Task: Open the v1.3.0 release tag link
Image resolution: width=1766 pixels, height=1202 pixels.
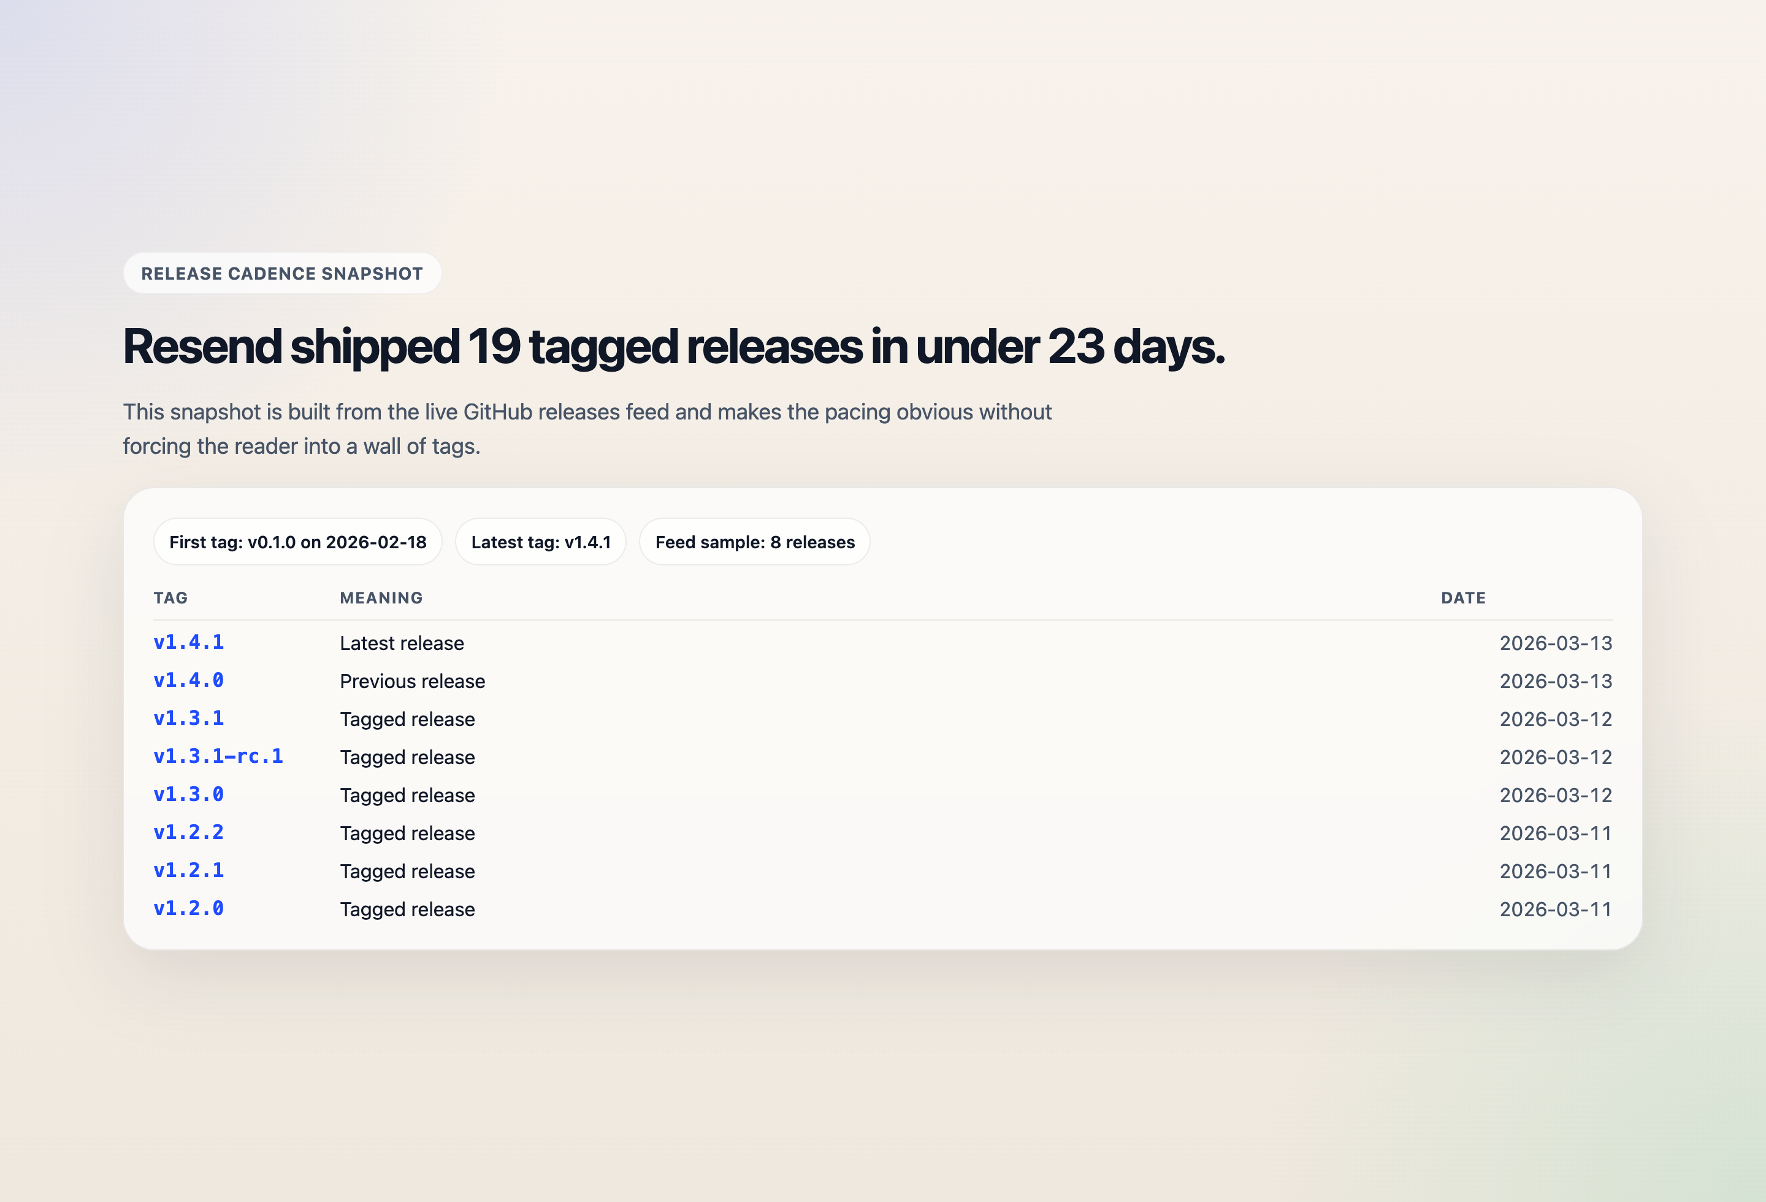Action: (188, 795)
